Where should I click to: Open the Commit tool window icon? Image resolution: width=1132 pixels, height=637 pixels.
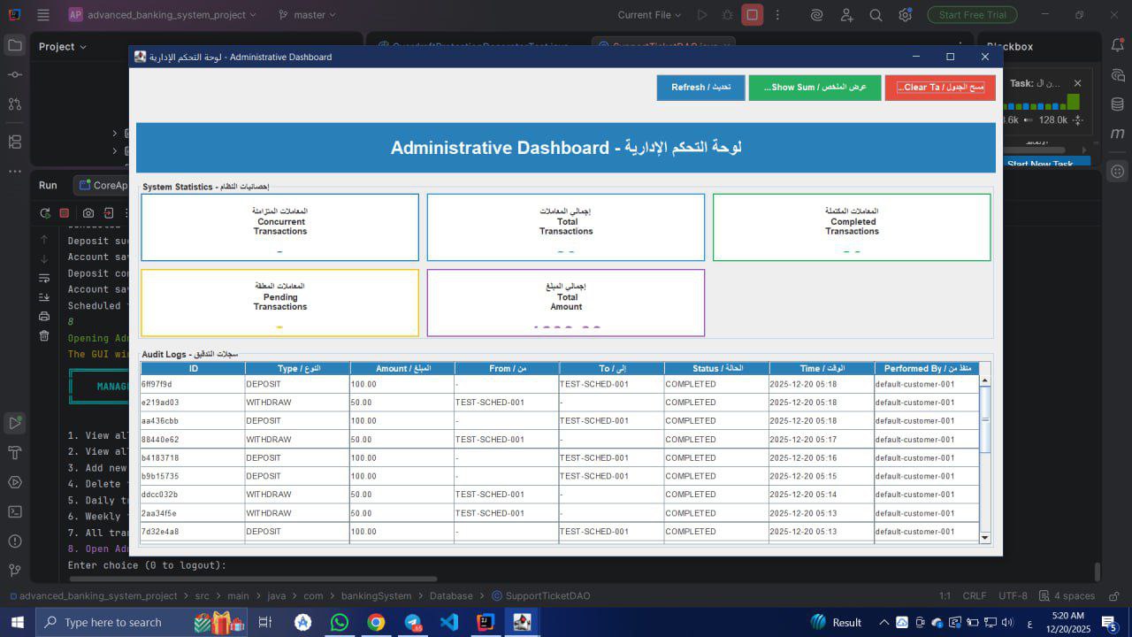click(15, 75)
